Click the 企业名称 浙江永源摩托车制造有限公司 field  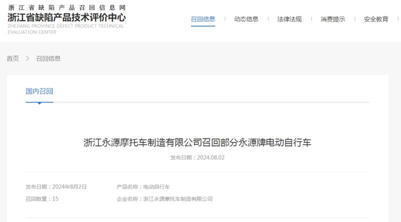[164, 199]
